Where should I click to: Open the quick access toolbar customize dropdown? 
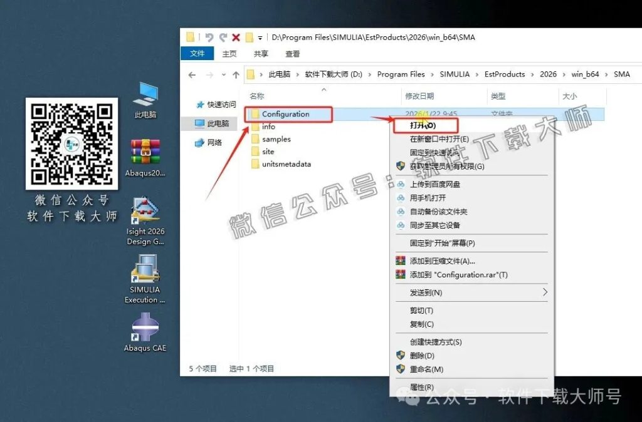[x=260, y=36]
